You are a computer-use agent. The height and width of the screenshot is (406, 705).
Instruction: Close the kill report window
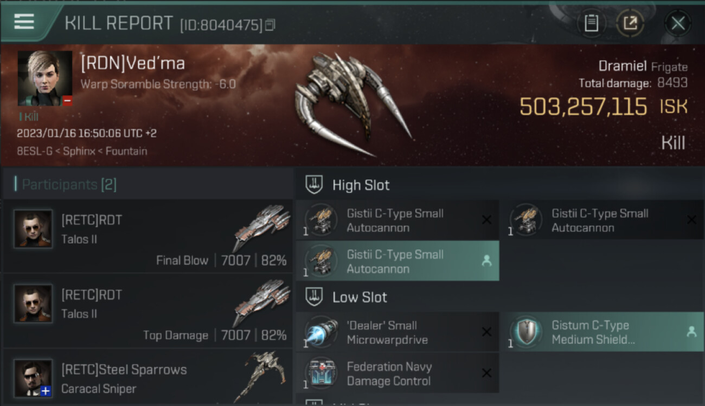pyautogui.click(x=678, y=23)
